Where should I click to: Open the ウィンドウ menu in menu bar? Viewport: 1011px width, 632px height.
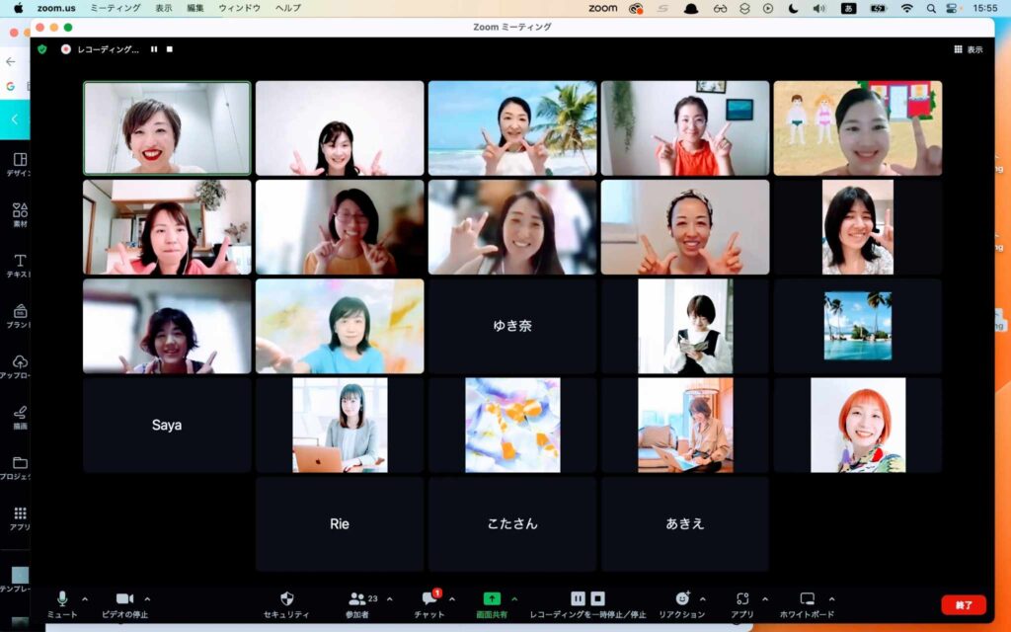239,8
